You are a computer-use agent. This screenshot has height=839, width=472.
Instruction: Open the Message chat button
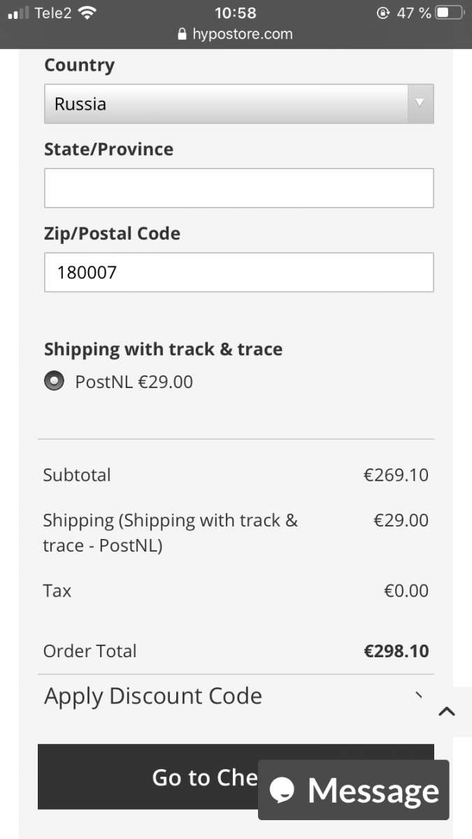coord(354,790)
